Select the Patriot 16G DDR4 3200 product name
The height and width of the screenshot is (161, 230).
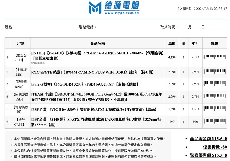pos(85,84)
